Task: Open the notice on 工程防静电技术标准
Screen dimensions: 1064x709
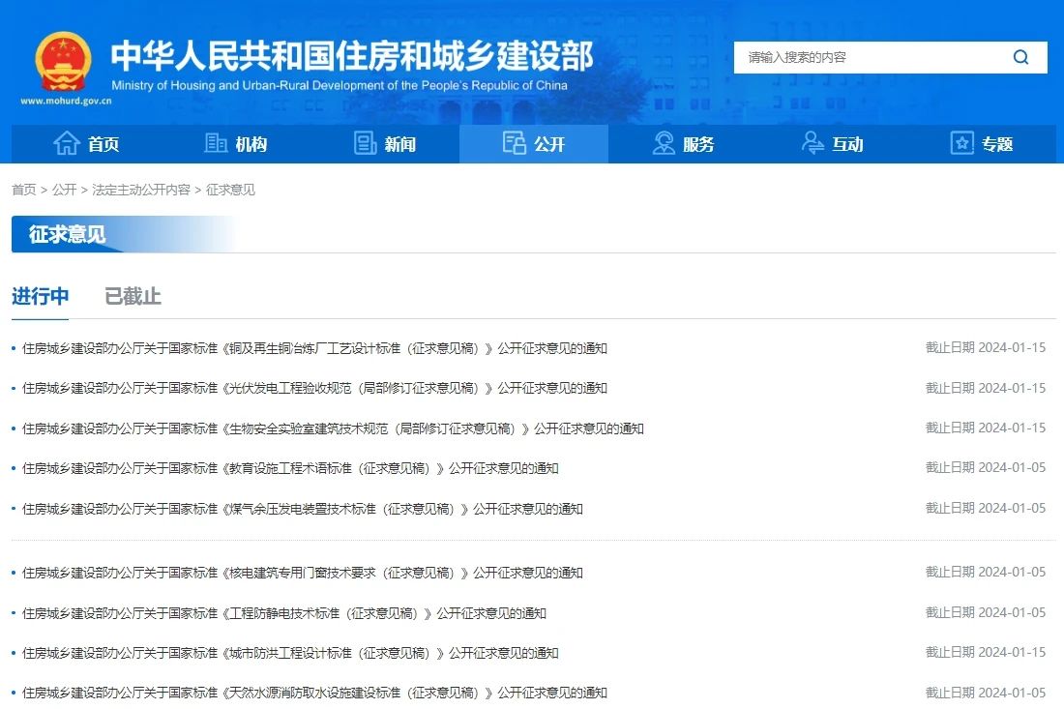Action: tap(284, 613)
